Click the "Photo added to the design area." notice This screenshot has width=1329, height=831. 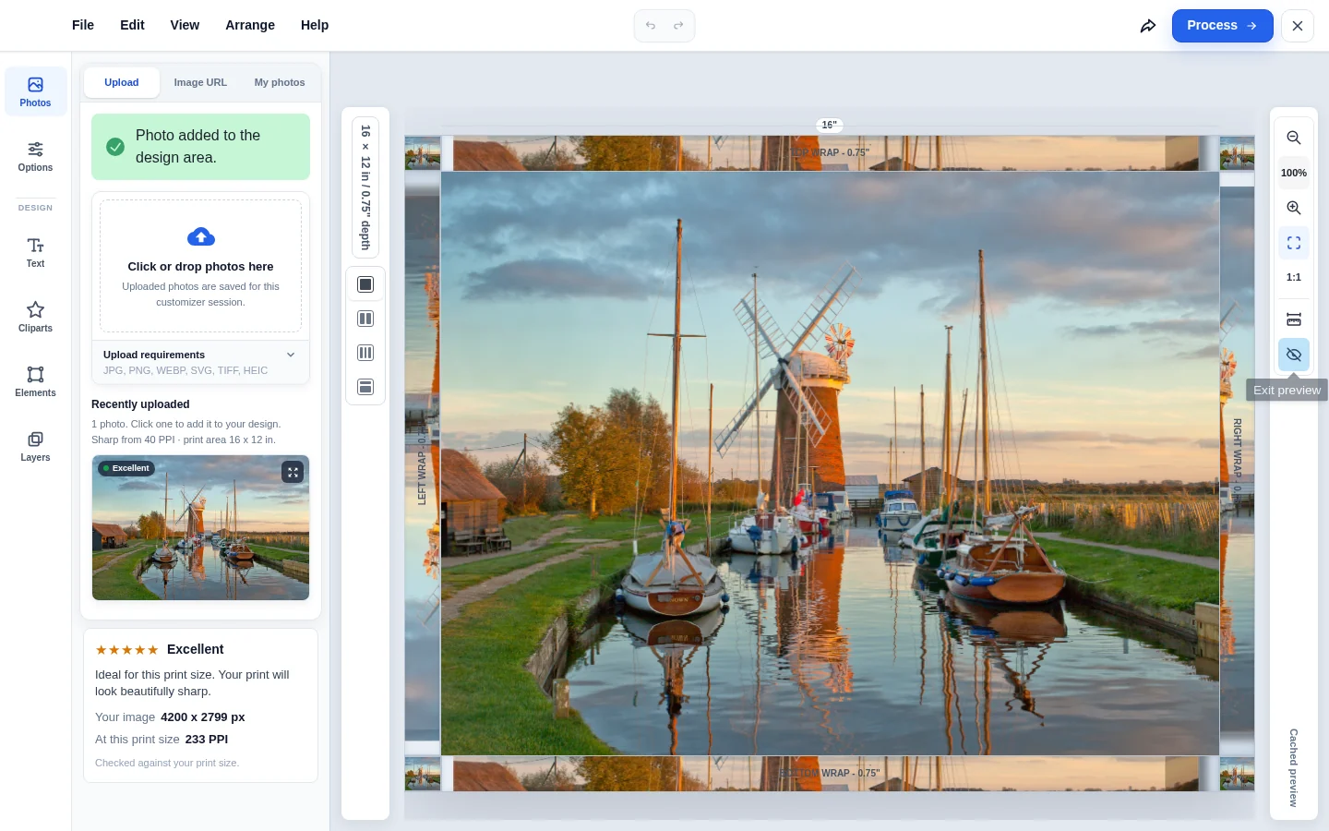[x=200, y=147]
